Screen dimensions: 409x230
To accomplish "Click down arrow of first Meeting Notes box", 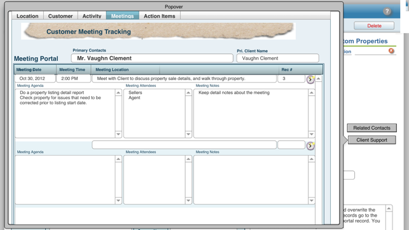I will point(312,134).
